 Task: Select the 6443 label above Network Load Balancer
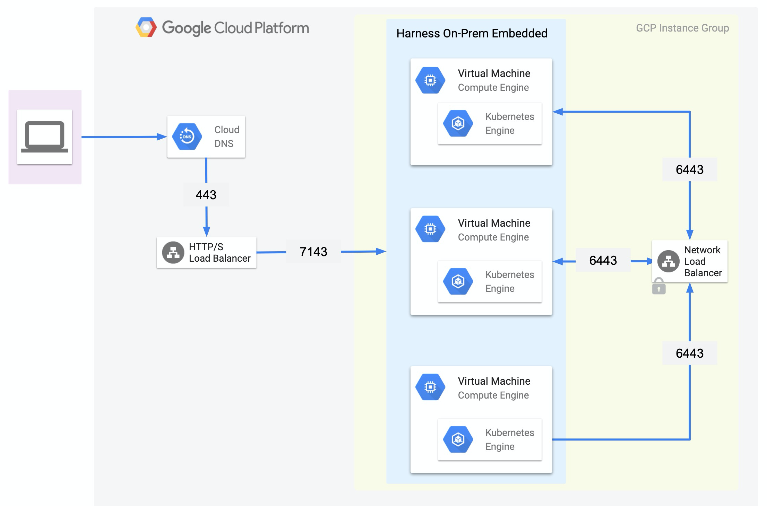[x=690, y=169]
